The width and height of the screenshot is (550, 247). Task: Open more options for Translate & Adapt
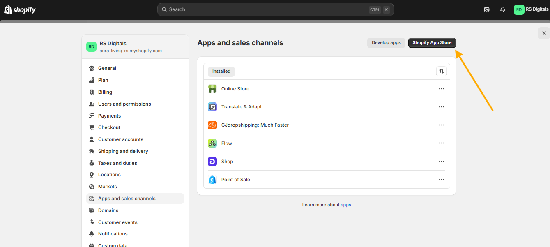(442, 107)
